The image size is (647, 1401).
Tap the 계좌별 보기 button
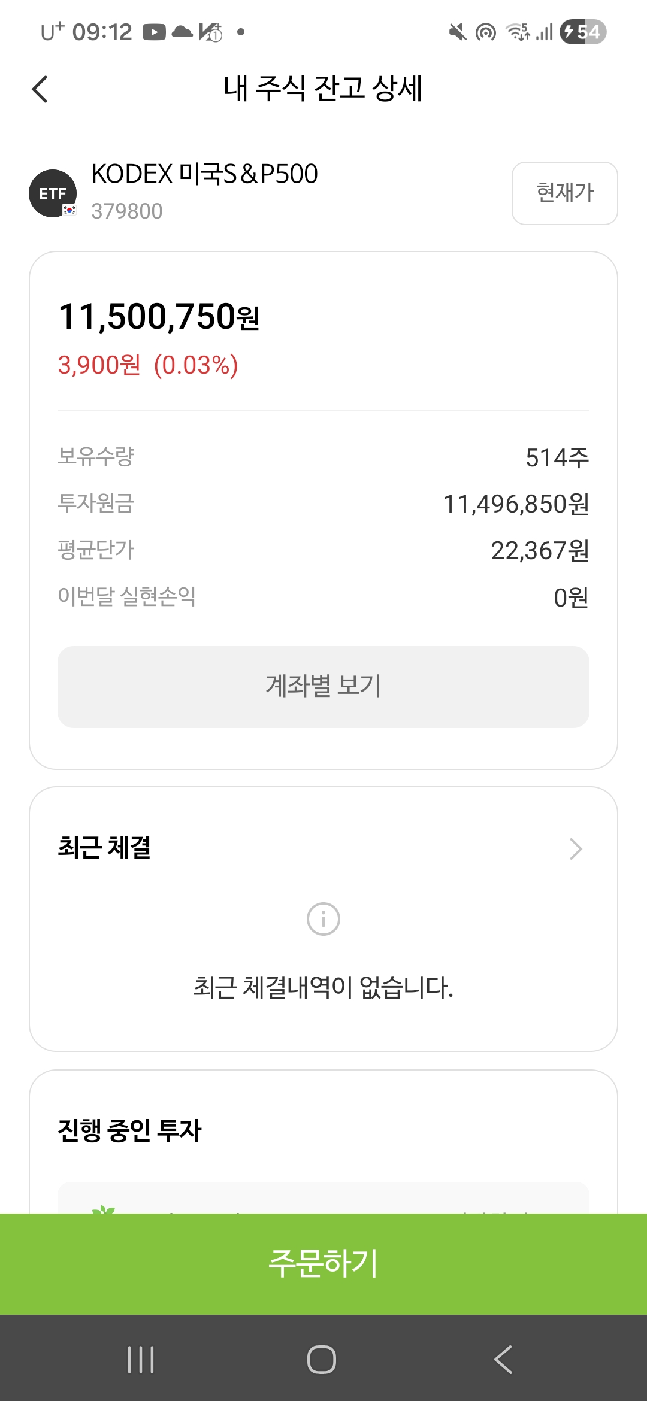tap(323, 687)
